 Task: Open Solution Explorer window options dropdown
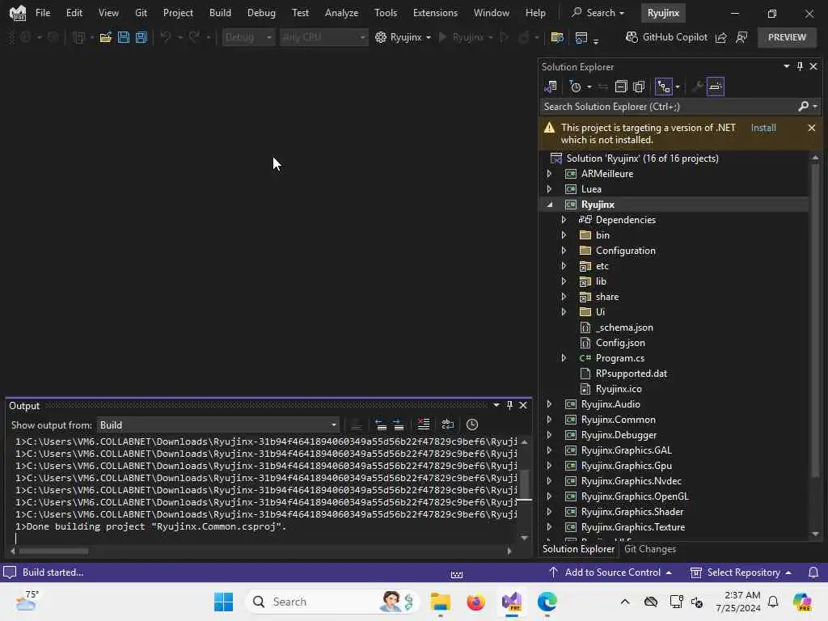pyautogui.click(x=786, y=66)
